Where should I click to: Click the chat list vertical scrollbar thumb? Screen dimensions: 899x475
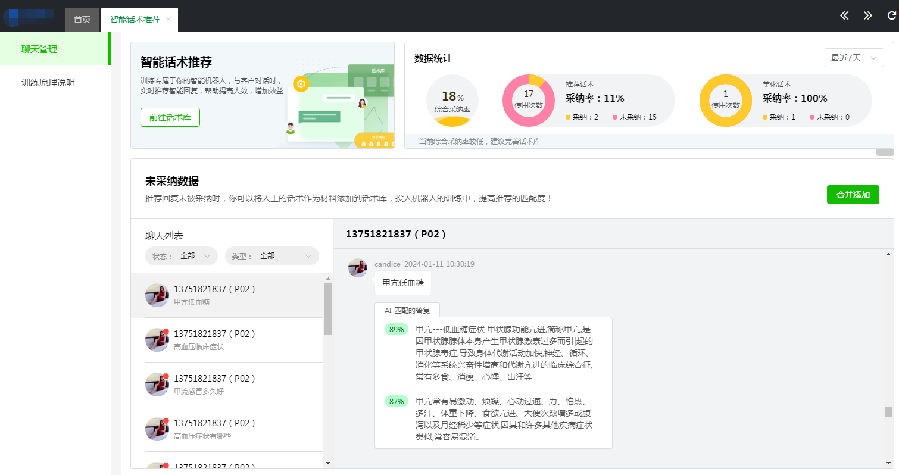pyautogui.click(x=328, y=308)
